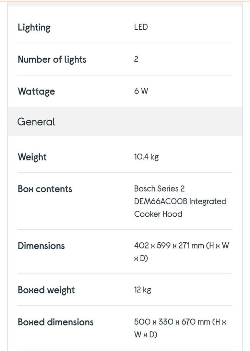Click the 6 W wattage value
250x351 pixels.
pyautogui.click(x=141, y=91)
